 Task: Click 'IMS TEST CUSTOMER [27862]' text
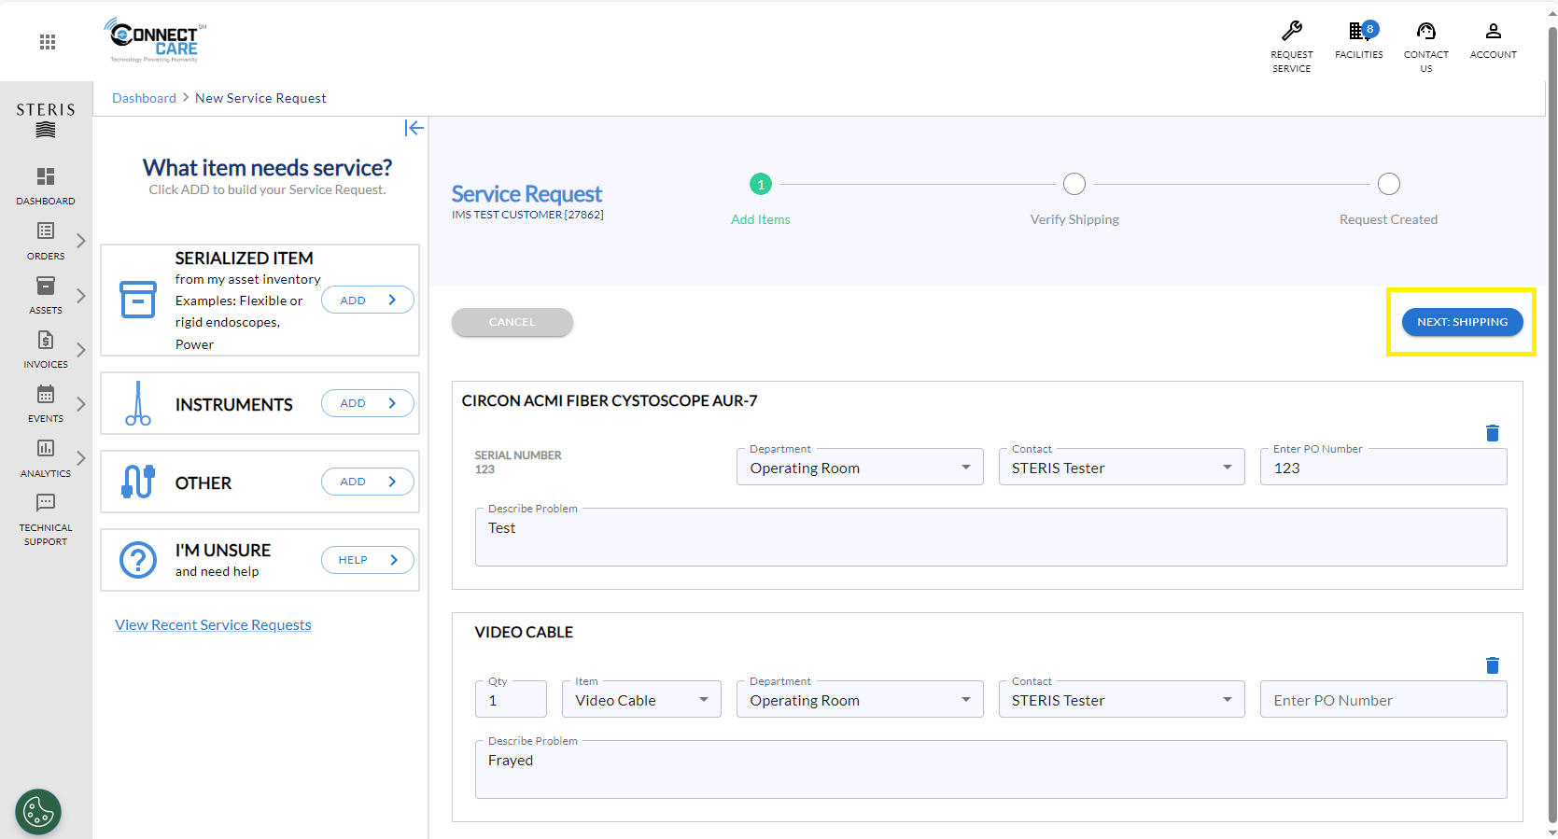527,215
